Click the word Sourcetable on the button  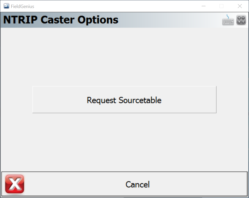[x=140, y=100]
